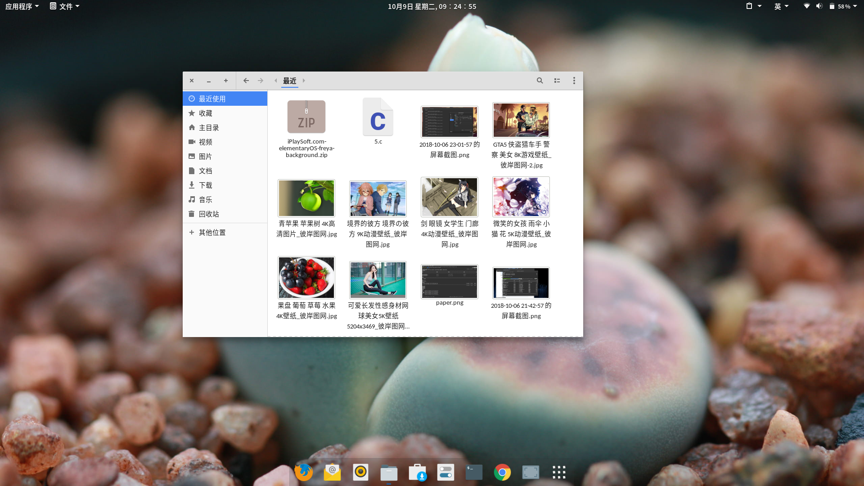Launch Firefox from the dock

(304, 472)
